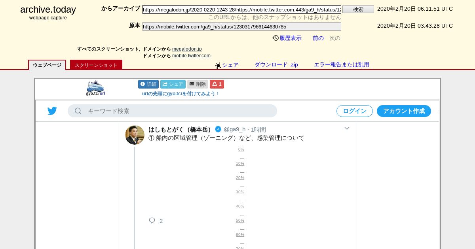This screenshot has height=249, width=475.
Task: Focus the からアーカイブ URL input field
Action: [x=242, y=9]
